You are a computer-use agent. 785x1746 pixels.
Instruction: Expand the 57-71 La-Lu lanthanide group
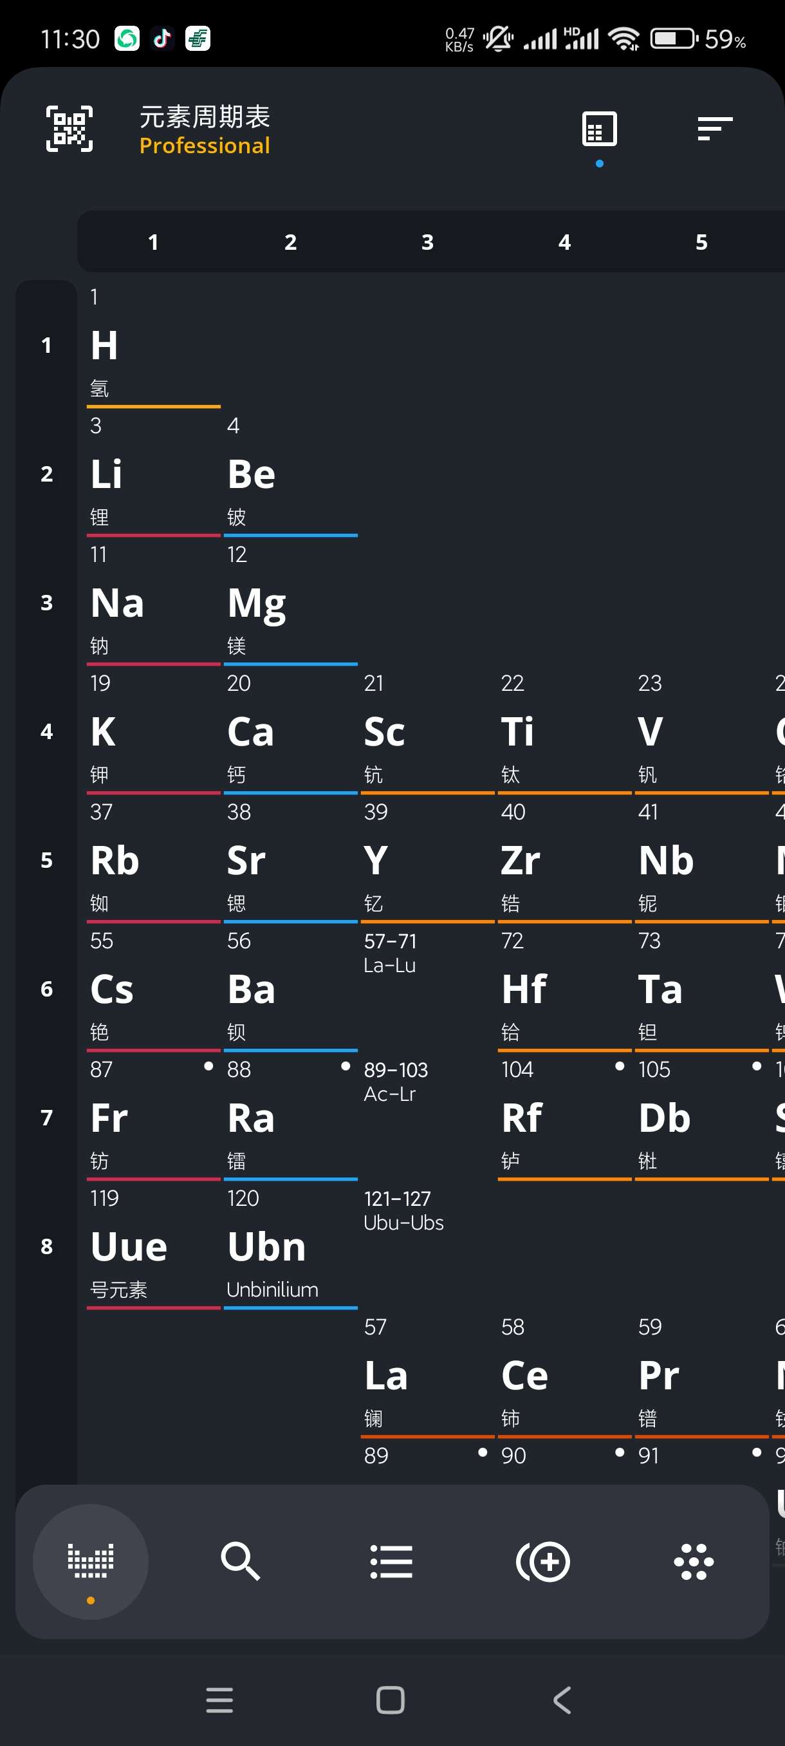tap(427, 988)
